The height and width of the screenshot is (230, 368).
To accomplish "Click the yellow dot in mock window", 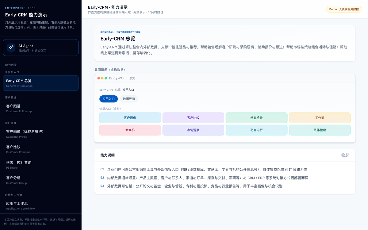I will pyautogui.click(x=102, y=78).
